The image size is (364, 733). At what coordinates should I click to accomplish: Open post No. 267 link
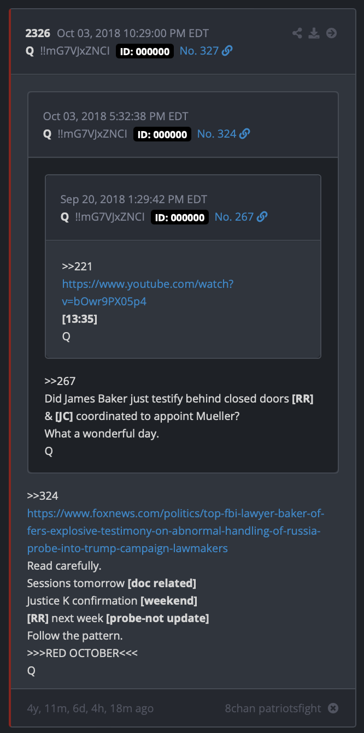point(234,217)
